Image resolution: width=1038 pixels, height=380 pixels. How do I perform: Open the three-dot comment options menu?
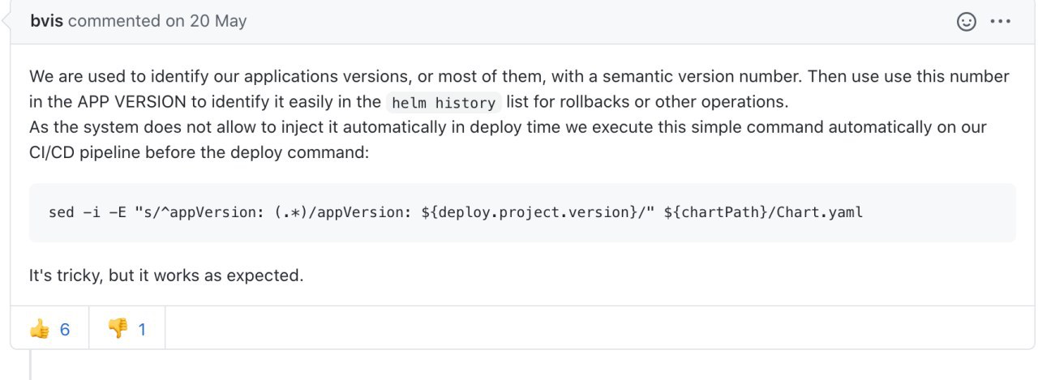(x=1002, y=22)
